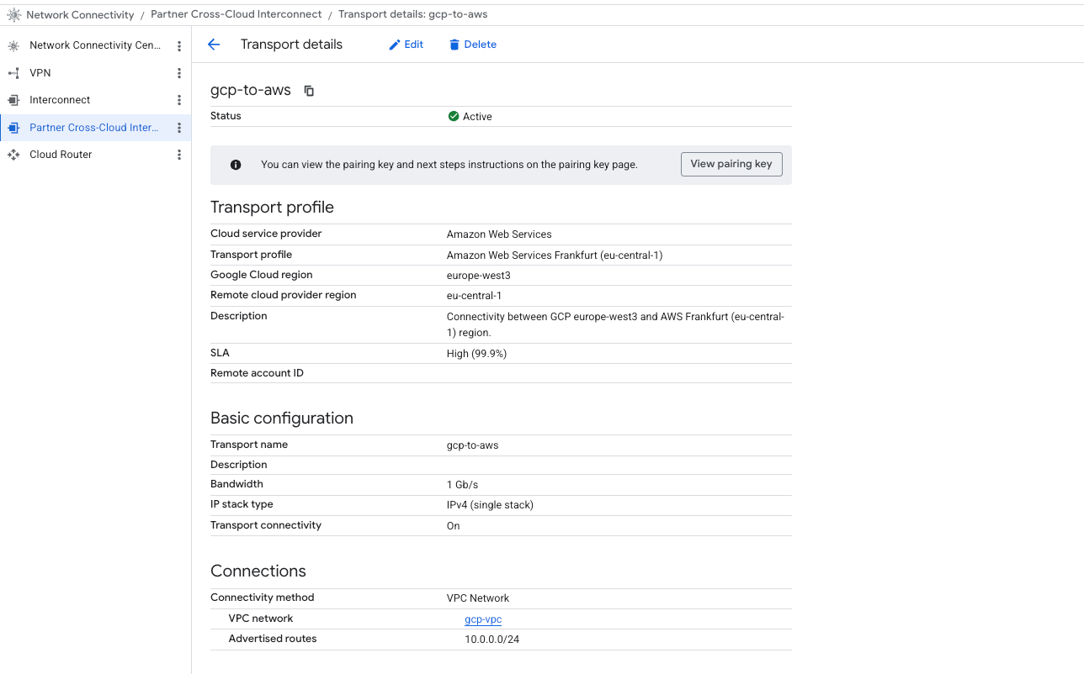
Task: Open the Interconnect three-dot menu
Action: tap(178, 100)
